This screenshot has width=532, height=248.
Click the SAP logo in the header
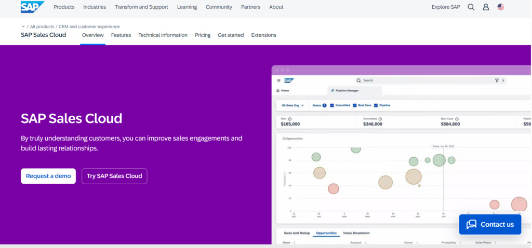tap(32, 7)
